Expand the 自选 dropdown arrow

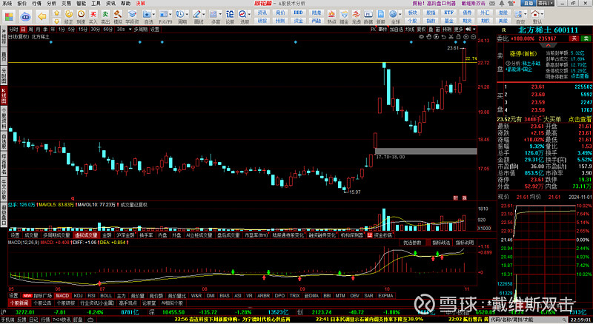pyautogui.click(x=153, y=14)
